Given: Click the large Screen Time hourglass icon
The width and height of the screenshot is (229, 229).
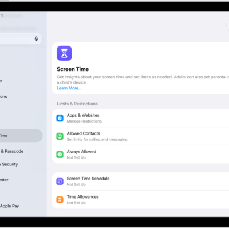Looking at the screenshot, I should click(64, 53).
